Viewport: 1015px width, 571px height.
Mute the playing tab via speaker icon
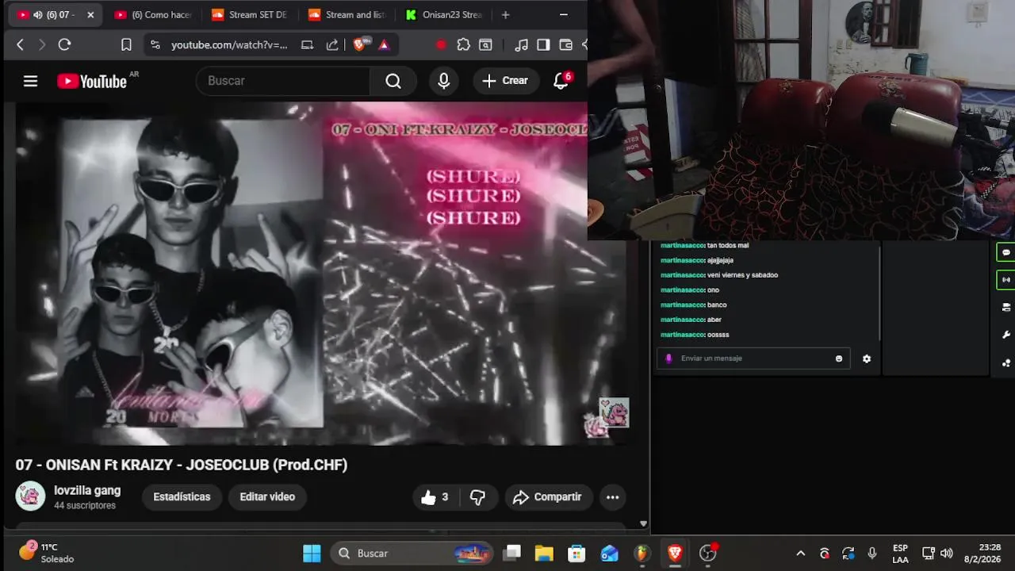[x=37, y=15]
